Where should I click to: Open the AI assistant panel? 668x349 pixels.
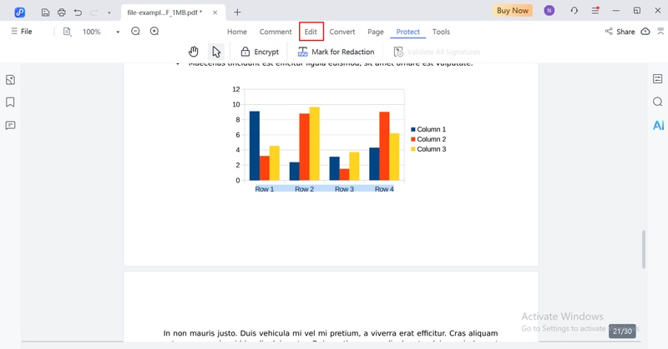[x=658, y=125]
